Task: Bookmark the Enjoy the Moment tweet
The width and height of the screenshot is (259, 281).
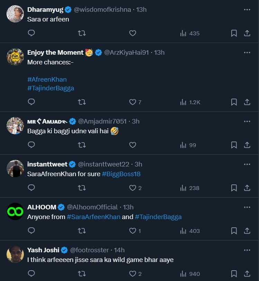Action: [x=234, y=102]
